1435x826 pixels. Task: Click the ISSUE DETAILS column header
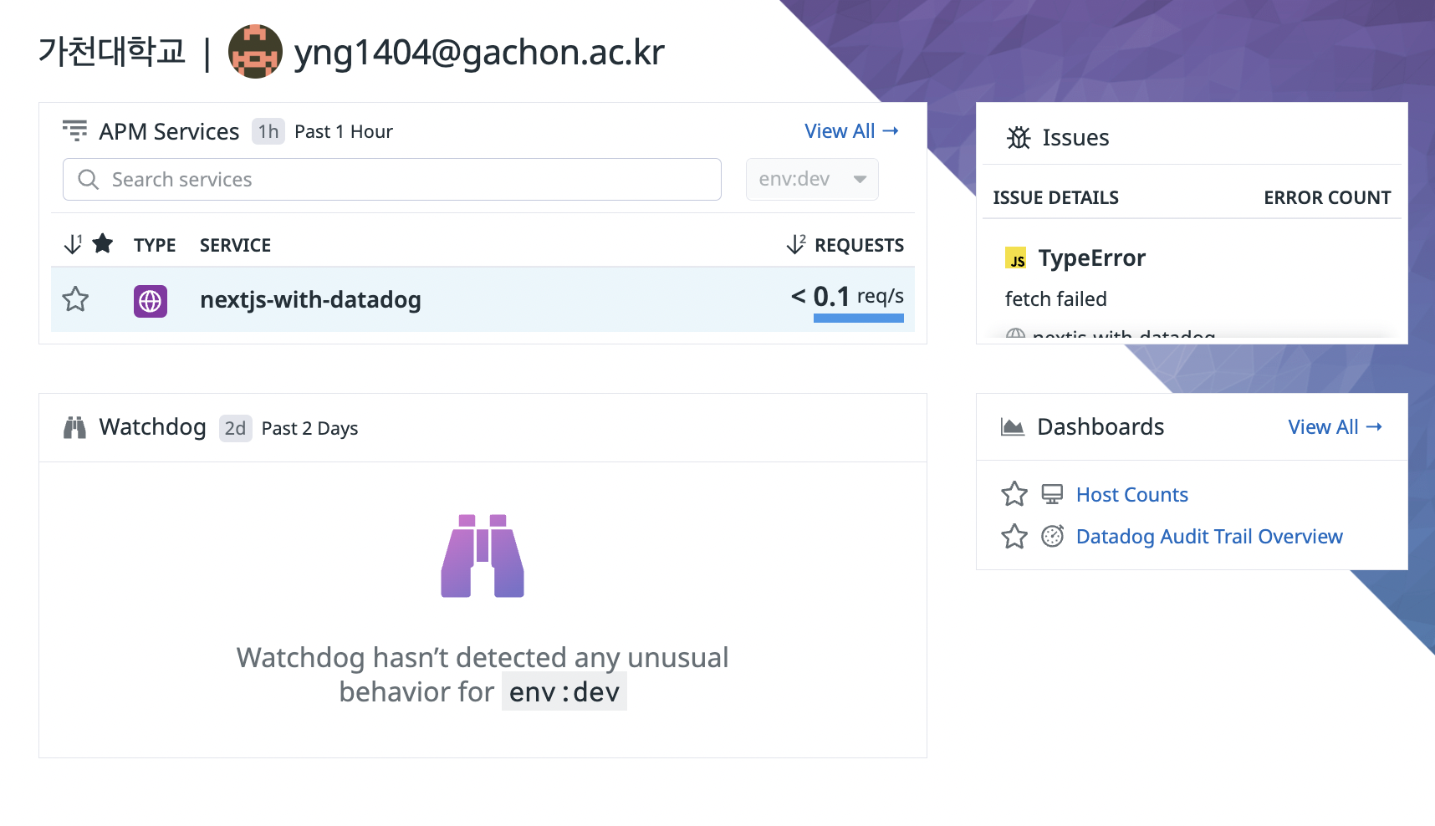coord(1055,198)
